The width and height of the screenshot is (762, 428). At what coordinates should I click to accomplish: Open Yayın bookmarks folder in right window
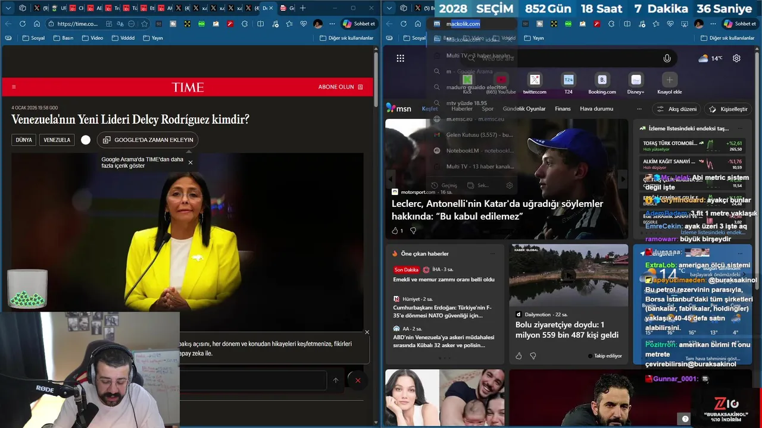(x=534, y=38)
